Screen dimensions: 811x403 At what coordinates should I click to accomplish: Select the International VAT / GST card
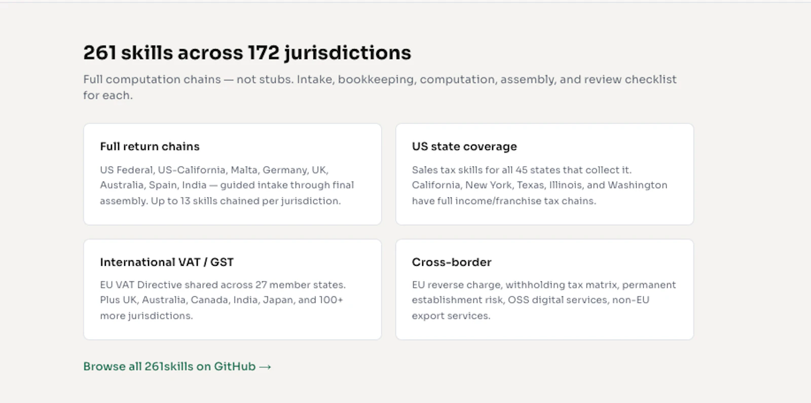pyautogui.click(x=232, y=289)
